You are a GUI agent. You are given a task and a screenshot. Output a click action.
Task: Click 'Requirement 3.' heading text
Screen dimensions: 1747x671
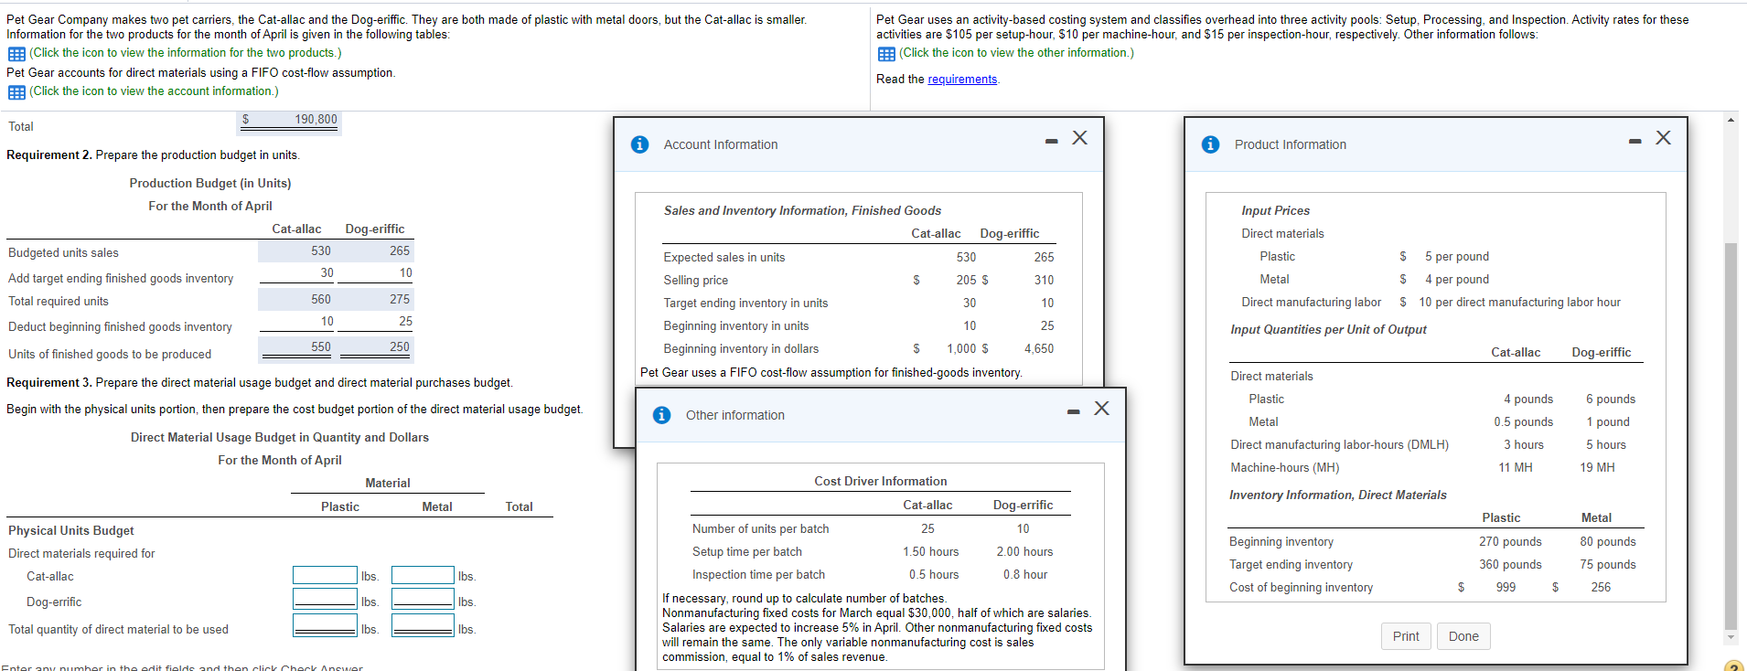49,383
